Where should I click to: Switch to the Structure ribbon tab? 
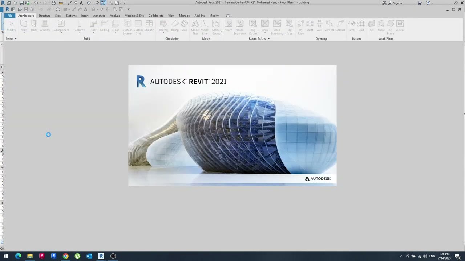(44, 16)
